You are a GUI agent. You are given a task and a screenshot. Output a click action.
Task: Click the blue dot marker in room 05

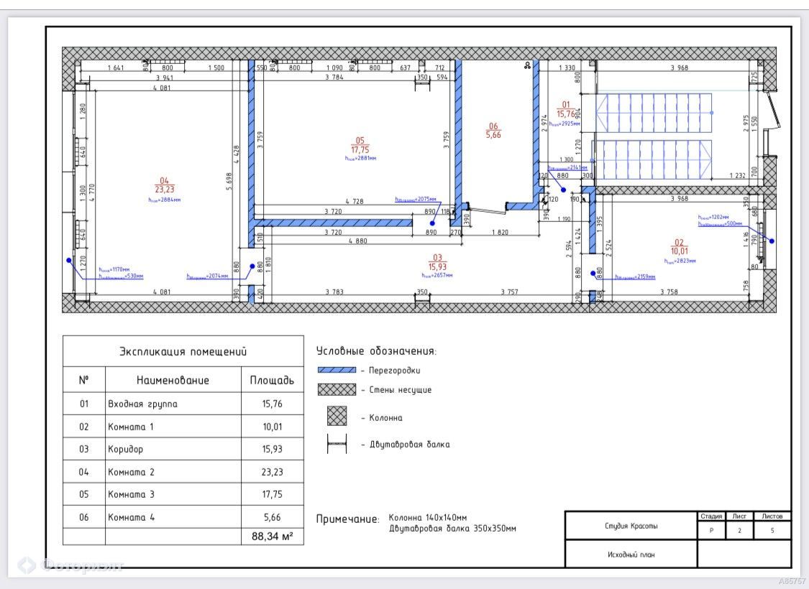pos(431,223)
